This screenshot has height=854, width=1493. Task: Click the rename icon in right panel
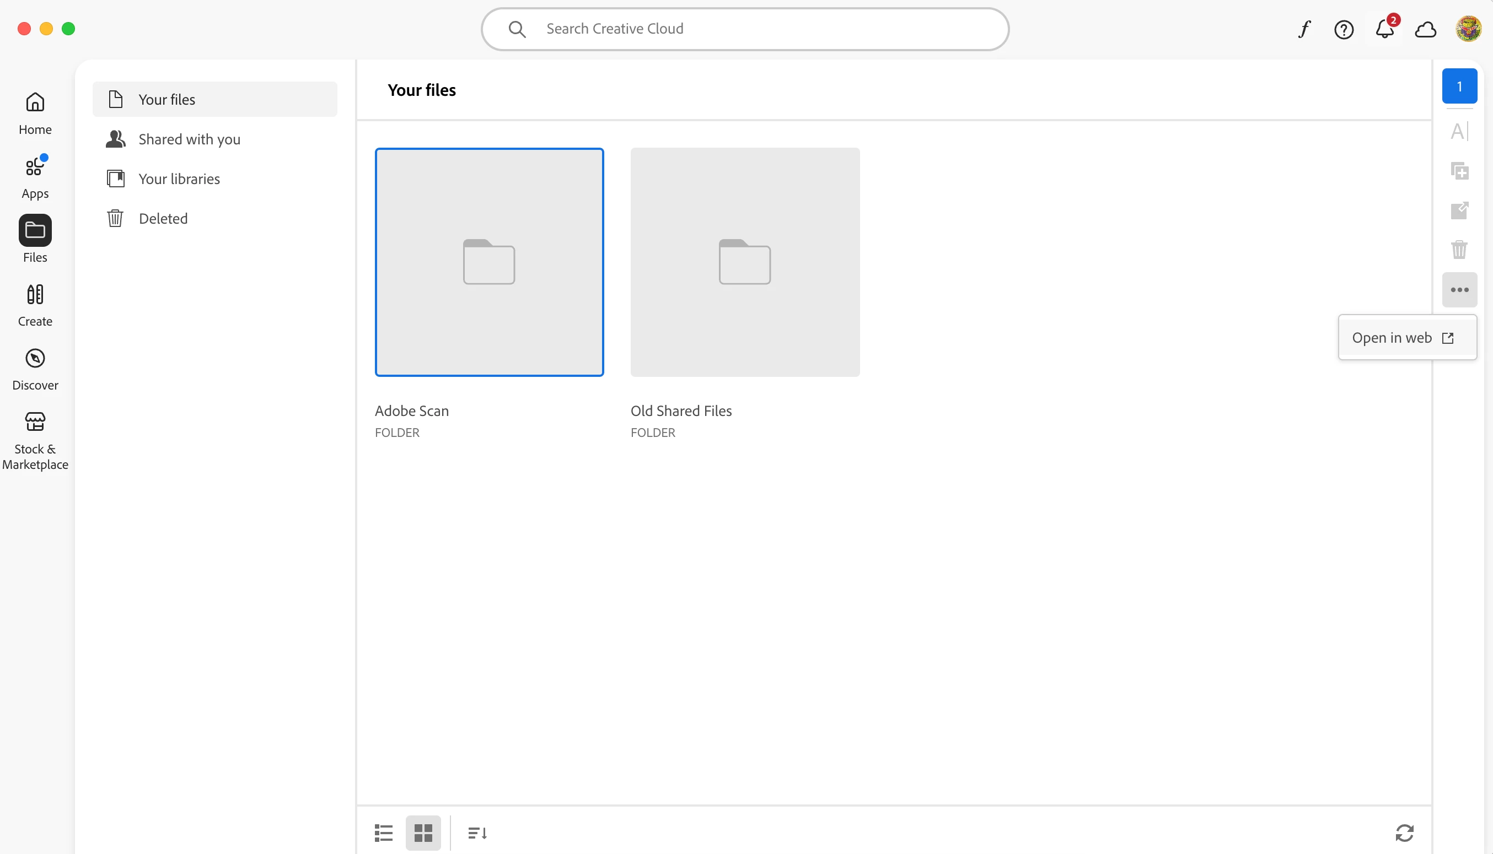coord(1459,131)
